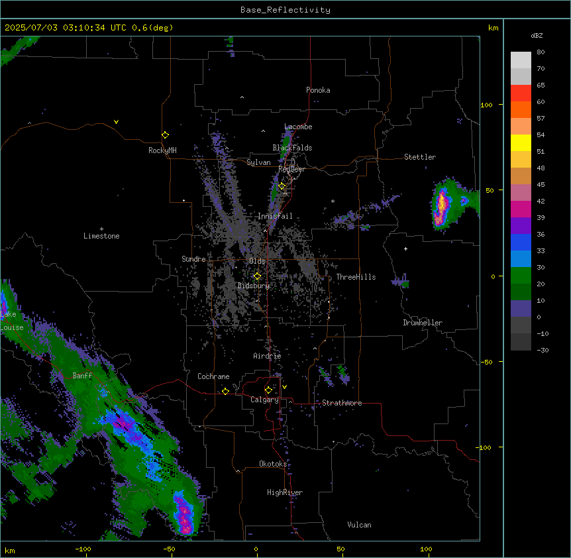Click the Didsbury town label
Image resolution: width=571 pixels, height=558 pixels.
pos(254,286)
